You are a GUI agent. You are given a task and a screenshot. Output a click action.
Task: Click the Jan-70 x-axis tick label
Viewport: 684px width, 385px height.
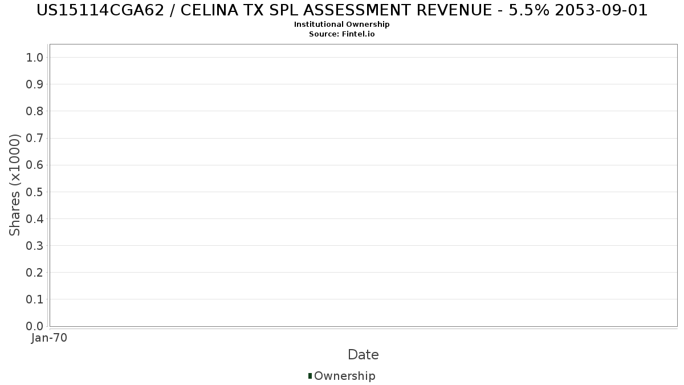50,338
